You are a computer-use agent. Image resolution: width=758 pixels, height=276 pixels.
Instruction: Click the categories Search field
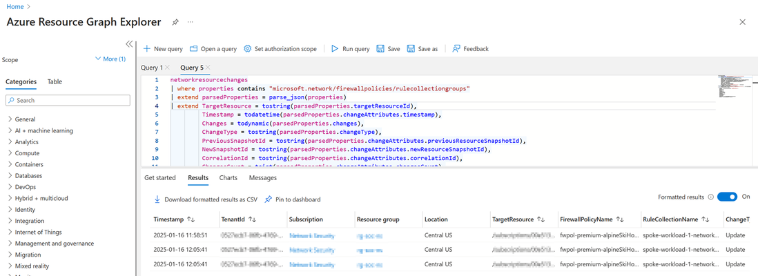[x=68, y=101]
